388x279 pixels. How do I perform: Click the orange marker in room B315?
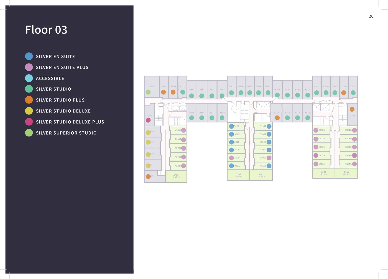pos(277,118)
